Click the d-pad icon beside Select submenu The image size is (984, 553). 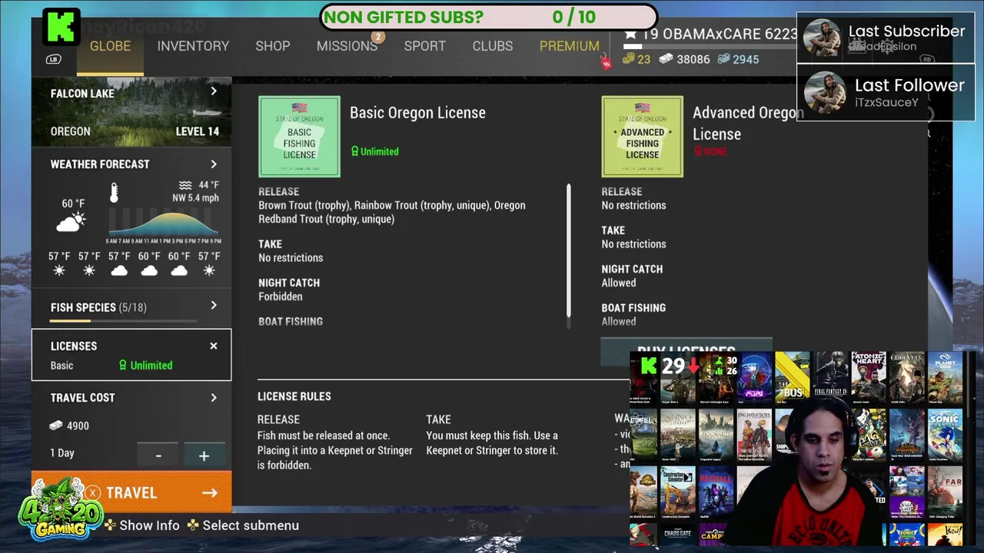[x=193, y=525]
